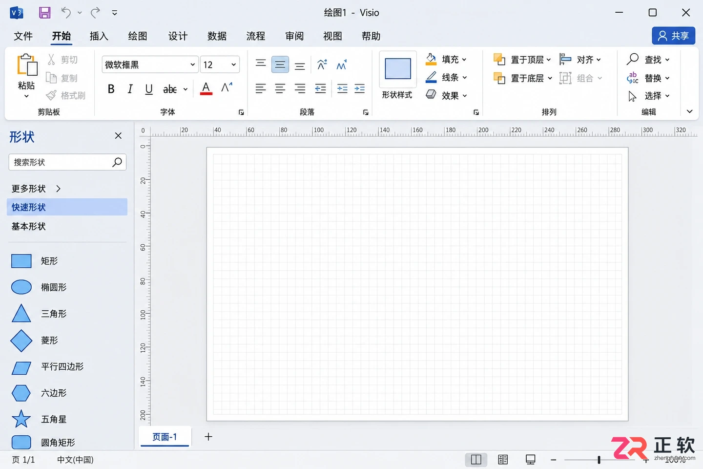Screen dimensions: 703x469
Task: Select the Five-point star stencil
Action: point(21,419)
